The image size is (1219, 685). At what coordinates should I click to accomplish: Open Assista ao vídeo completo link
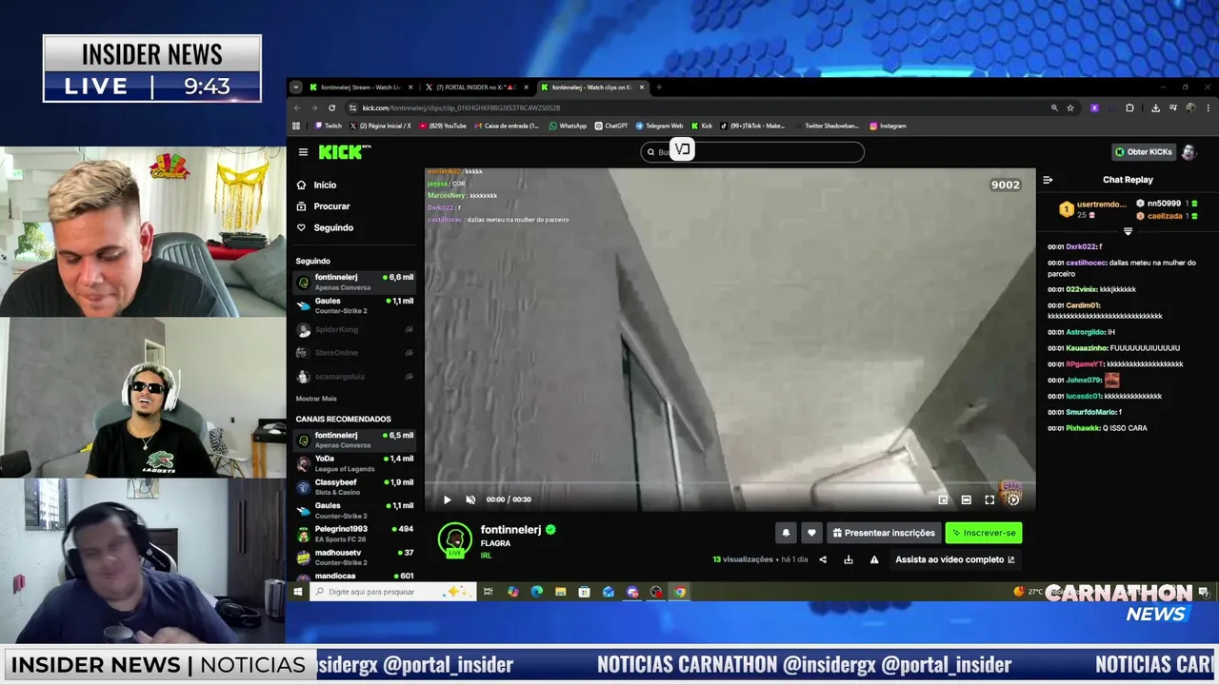pos(955,559)
